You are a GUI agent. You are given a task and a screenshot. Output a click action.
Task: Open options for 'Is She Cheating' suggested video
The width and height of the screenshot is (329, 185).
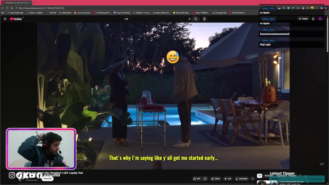pos(308,182)
